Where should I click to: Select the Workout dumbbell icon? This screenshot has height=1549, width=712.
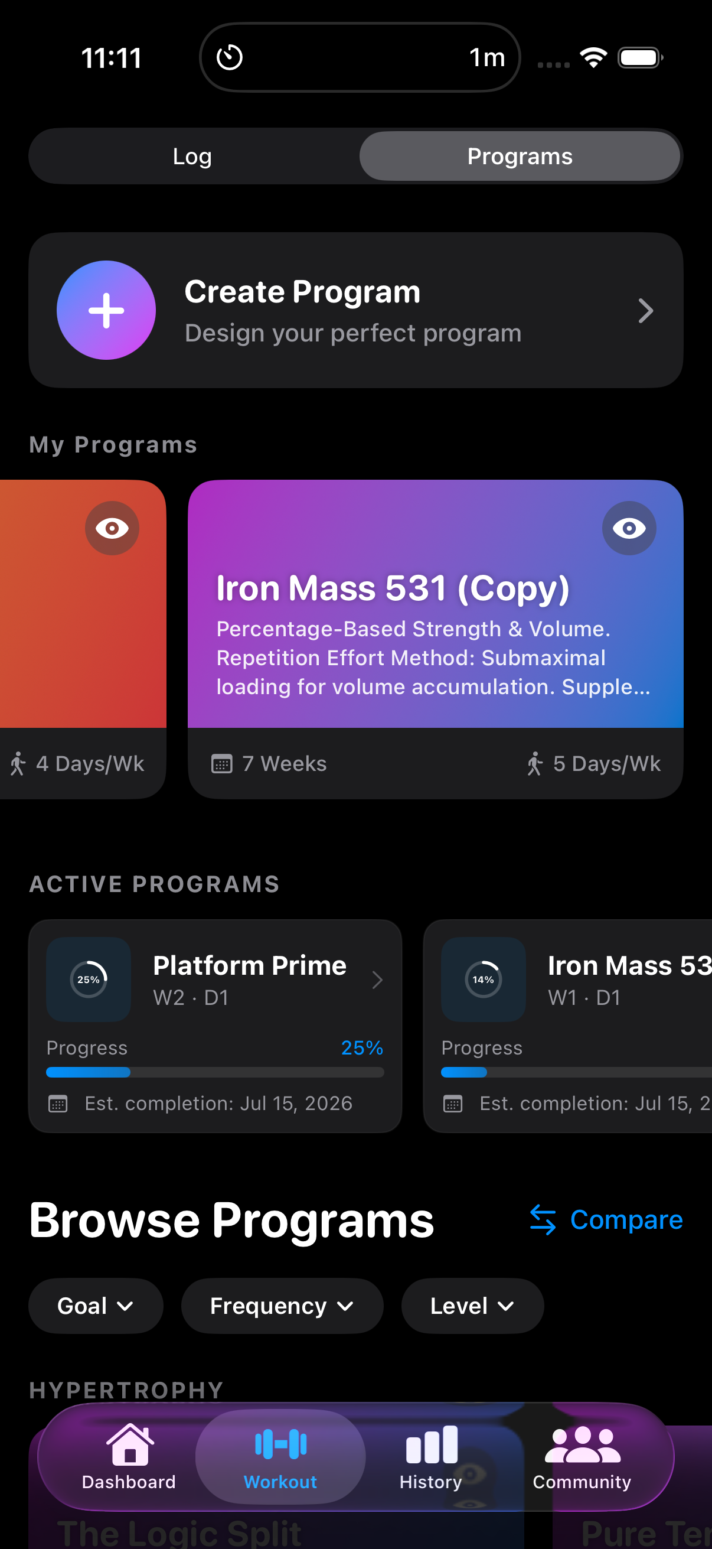pos(280,1444)
